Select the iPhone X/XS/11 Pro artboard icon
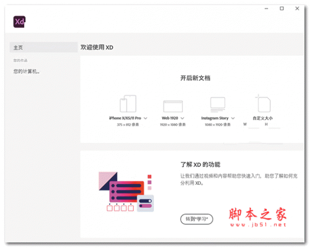The image size is (310, 248). pos(128,104)
